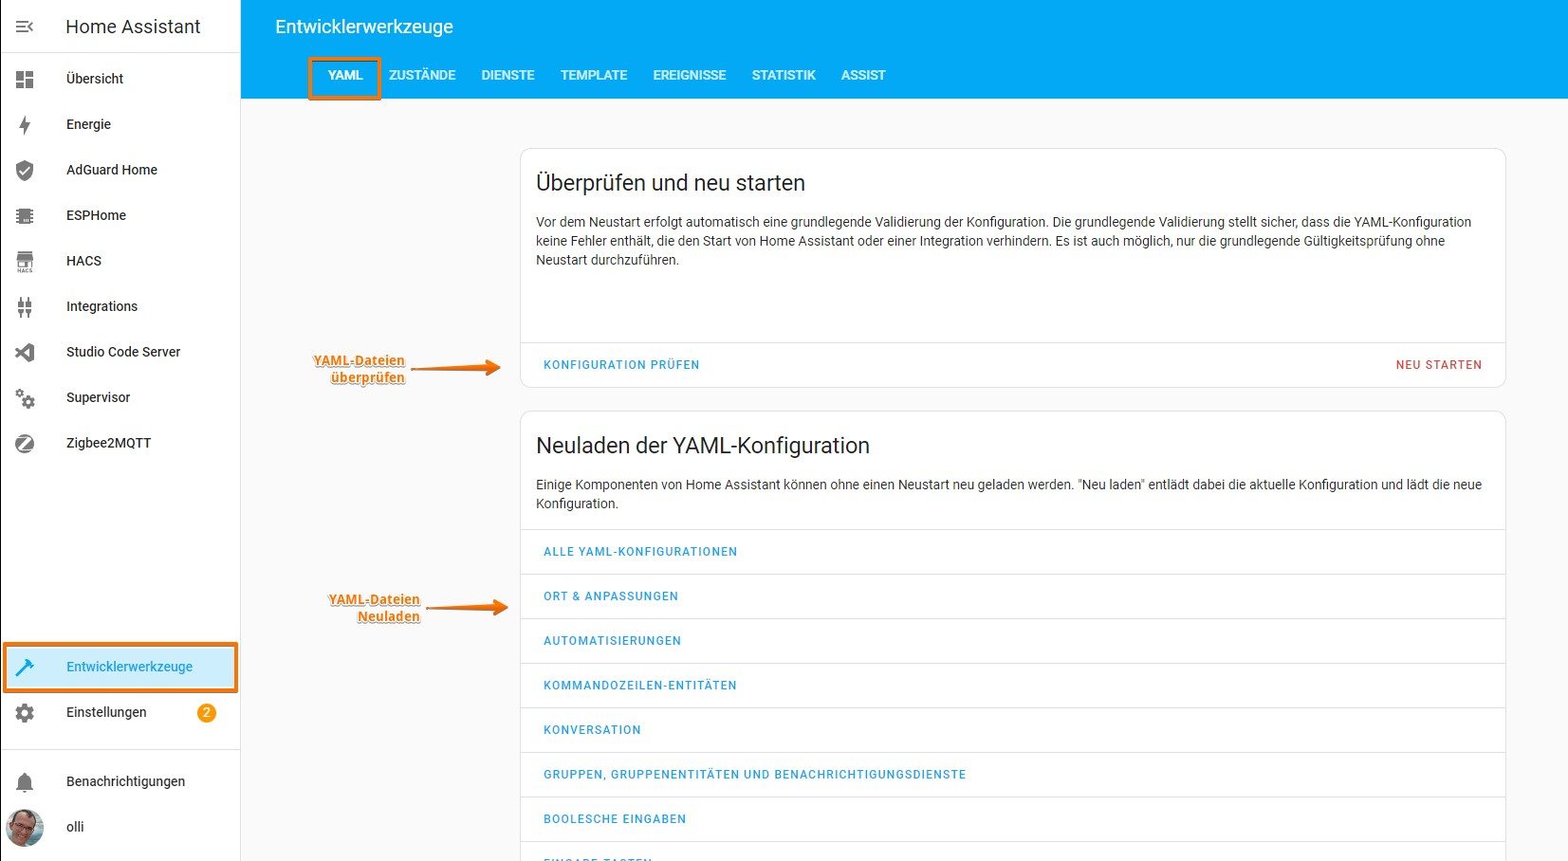Viewport: 1568px width, 861px height.
Task: Open Übersicht in the sidebar
Action: click(120, 79)
